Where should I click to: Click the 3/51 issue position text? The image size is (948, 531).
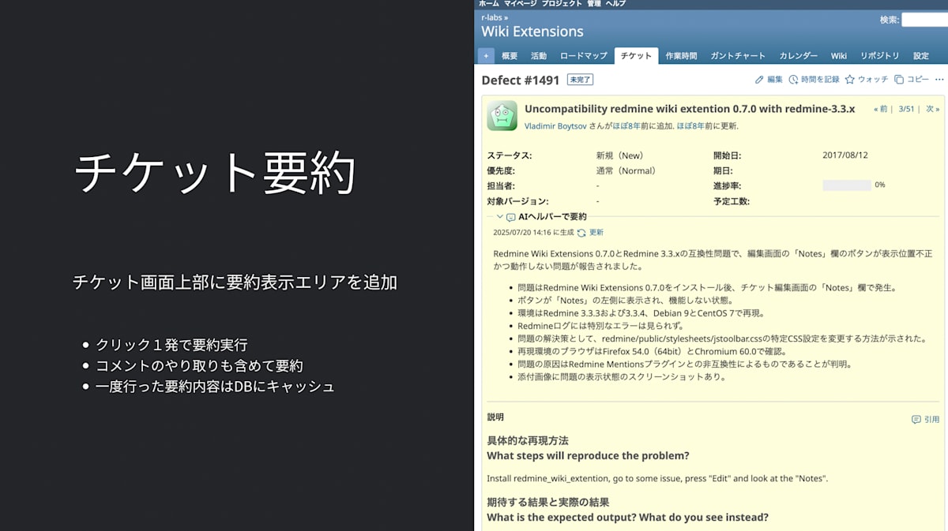click(906, 109)
